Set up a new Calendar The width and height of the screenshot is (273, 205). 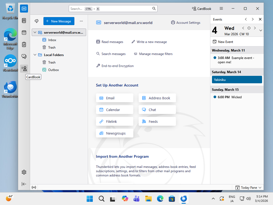(x=115, y=110)
